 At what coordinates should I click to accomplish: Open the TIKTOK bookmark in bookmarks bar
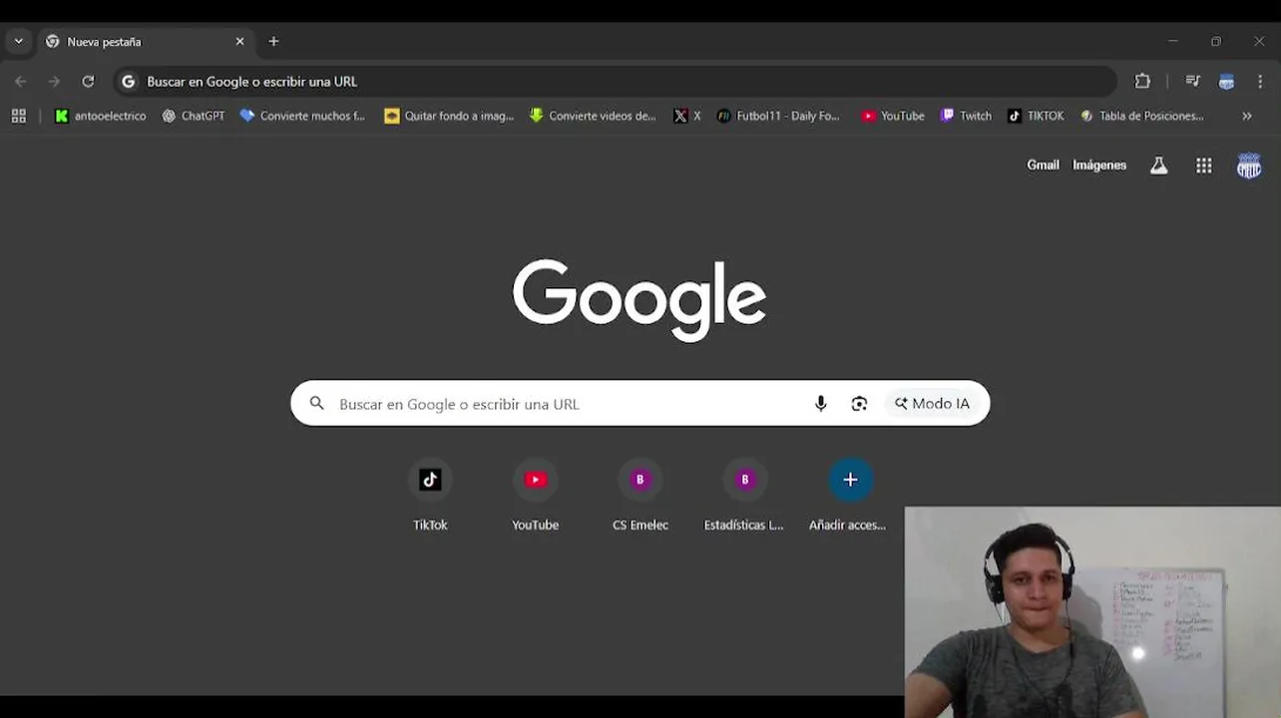coord(1036,116)
